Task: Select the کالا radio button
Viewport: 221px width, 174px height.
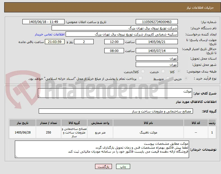Action: point(179,71)
